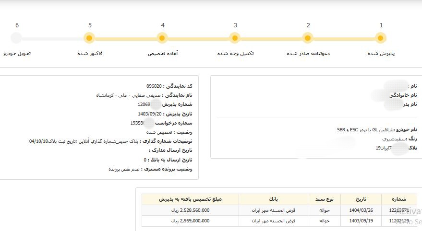Click step 1 circle for پذیرش شده
Image resolution: width=422 pixels, height=231 pixels.
[381, 38]
